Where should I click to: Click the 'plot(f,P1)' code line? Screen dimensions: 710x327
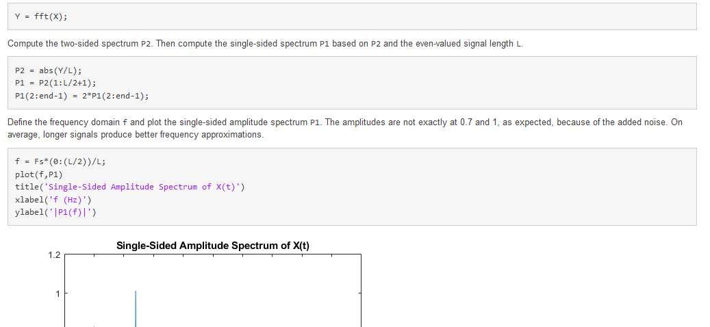point(38,174)
